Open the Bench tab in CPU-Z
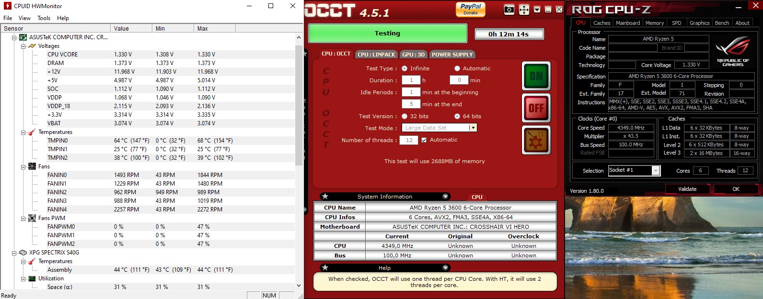 coord(722,23)
